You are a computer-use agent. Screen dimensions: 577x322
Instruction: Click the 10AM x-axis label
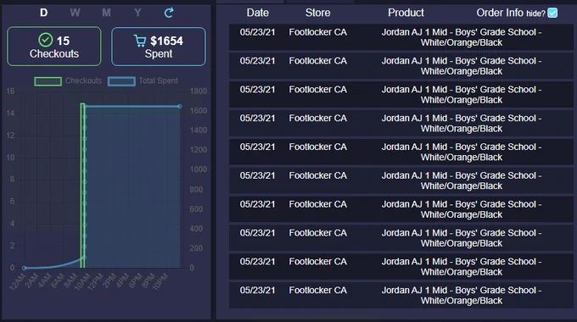tap(82, 281)
